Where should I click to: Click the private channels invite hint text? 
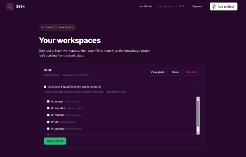click(x=85, y=92)
